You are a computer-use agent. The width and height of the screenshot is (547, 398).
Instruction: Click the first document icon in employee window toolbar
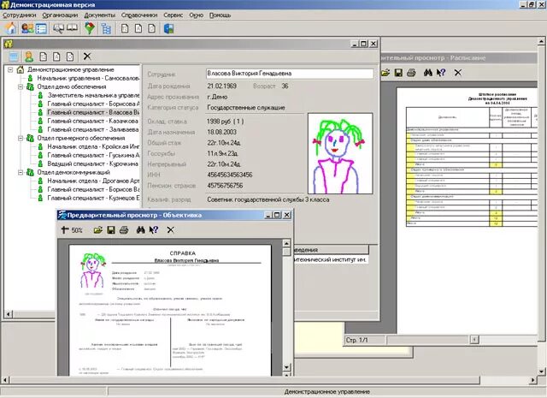click(44, 56)
